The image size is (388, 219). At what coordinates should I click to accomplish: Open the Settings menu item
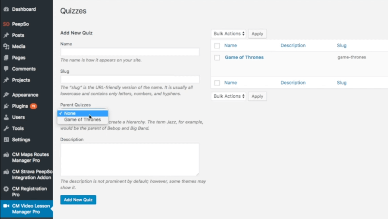click(x=21, y=140)
